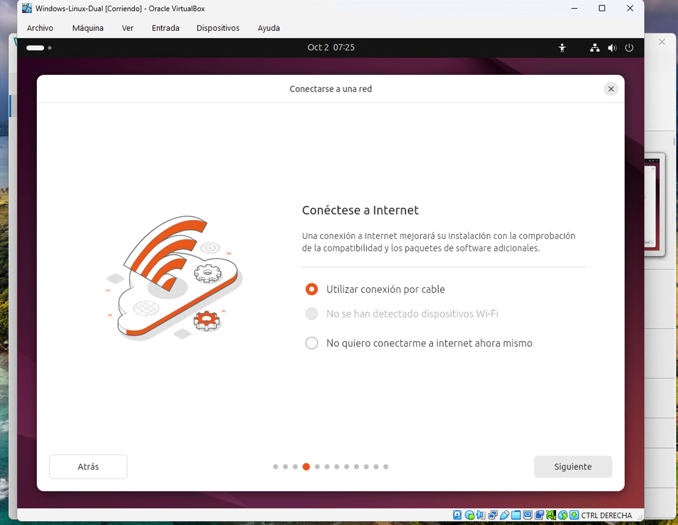Image resolution: width=678 pixels, height=525 pixels.
Task: Select Utilizar conexión por cable option
Action: (x=375, y=289)
